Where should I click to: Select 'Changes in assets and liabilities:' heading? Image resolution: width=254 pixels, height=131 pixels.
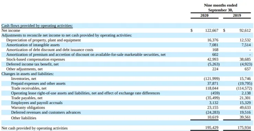click(x=27, y=74)
